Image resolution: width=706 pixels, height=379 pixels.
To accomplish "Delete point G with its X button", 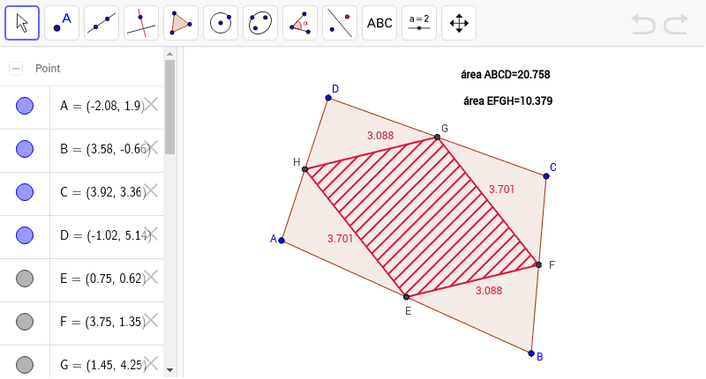I will pyautogui.click(x=151, y=363).
